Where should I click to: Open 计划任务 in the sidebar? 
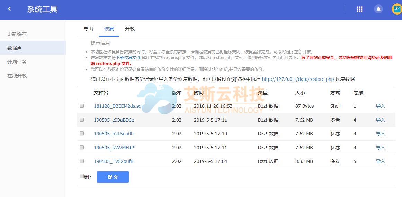click(x=17, y=62)
